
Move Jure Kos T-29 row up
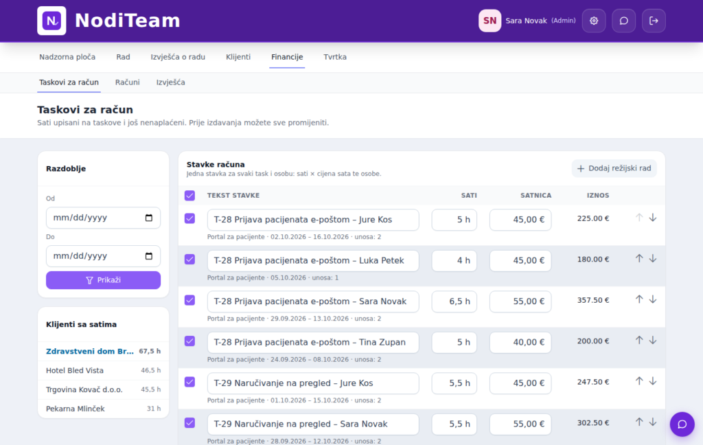(639, 381)
